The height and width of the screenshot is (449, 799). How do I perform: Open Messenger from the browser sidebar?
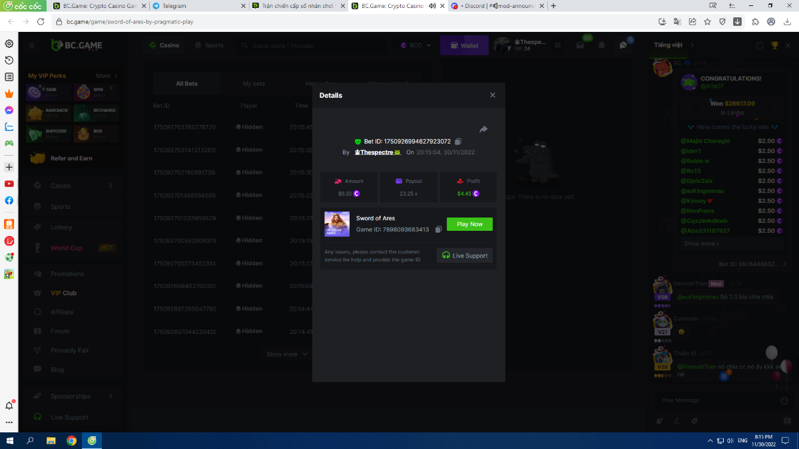point(9,110)
